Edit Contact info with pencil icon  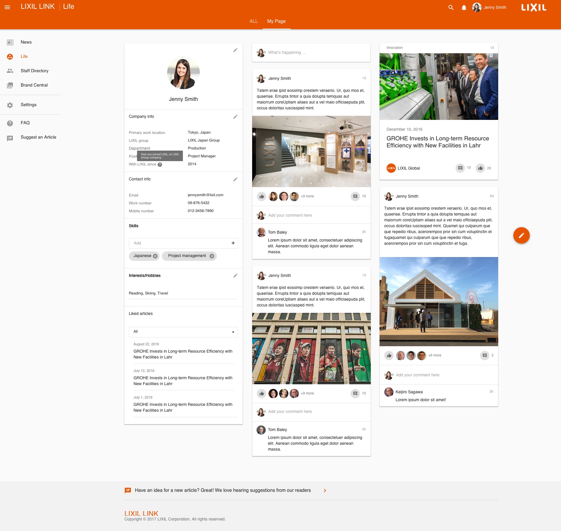pyautogui.click(x=235, y=179)
